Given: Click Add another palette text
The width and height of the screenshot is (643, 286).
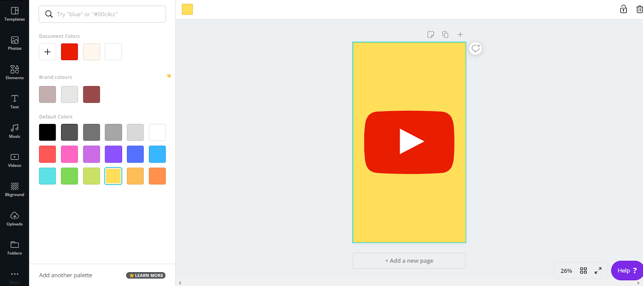Looking at the screenshot, I should [66, 275].
